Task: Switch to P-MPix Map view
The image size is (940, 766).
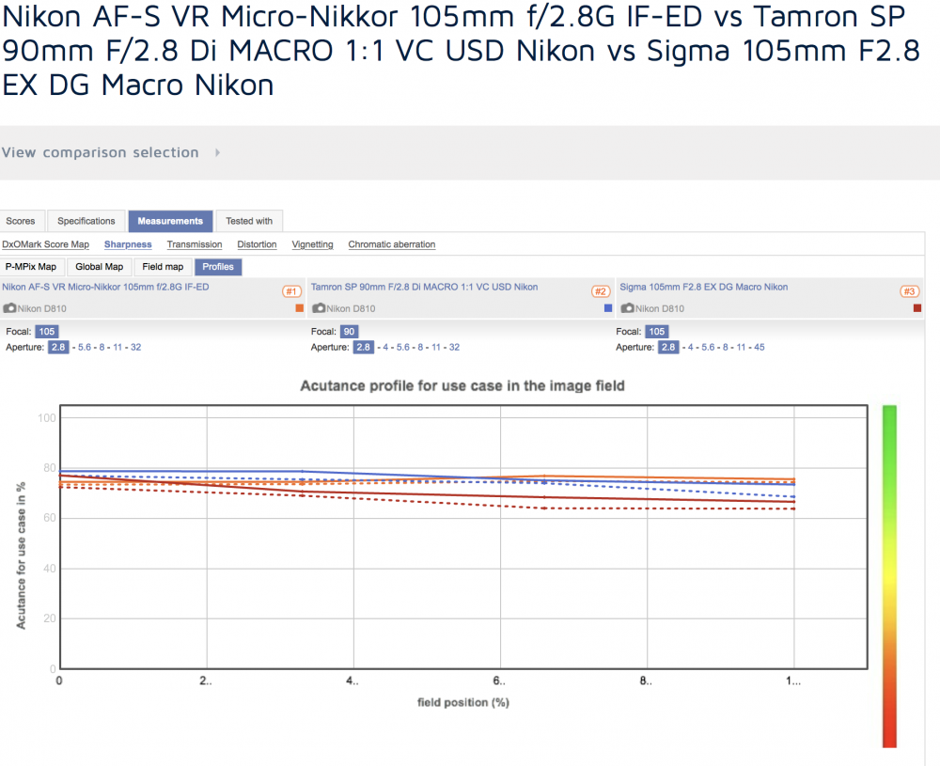Action: [31, 267]
